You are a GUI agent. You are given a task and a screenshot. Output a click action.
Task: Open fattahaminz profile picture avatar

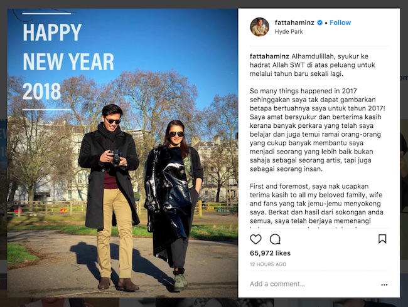260,27
